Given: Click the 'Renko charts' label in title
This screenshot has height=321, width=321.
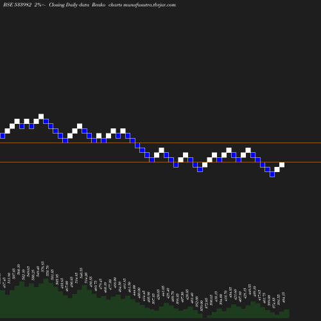Looking at the screenshot, I should click(x=107, y=4).
